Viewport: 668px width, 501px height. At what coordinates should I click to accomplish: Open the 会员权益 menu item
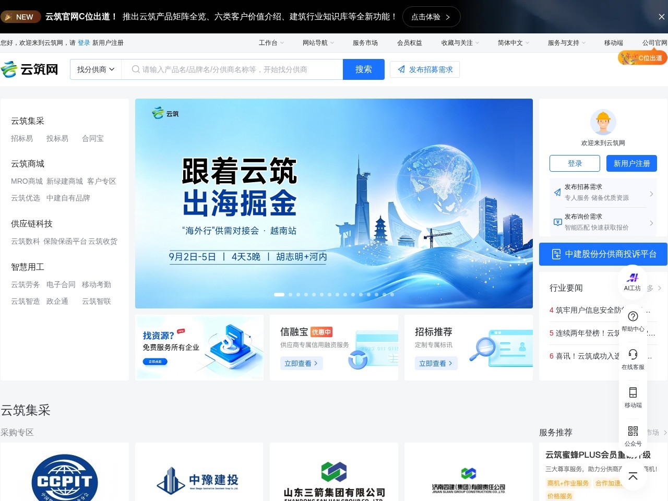pos(410,43)
